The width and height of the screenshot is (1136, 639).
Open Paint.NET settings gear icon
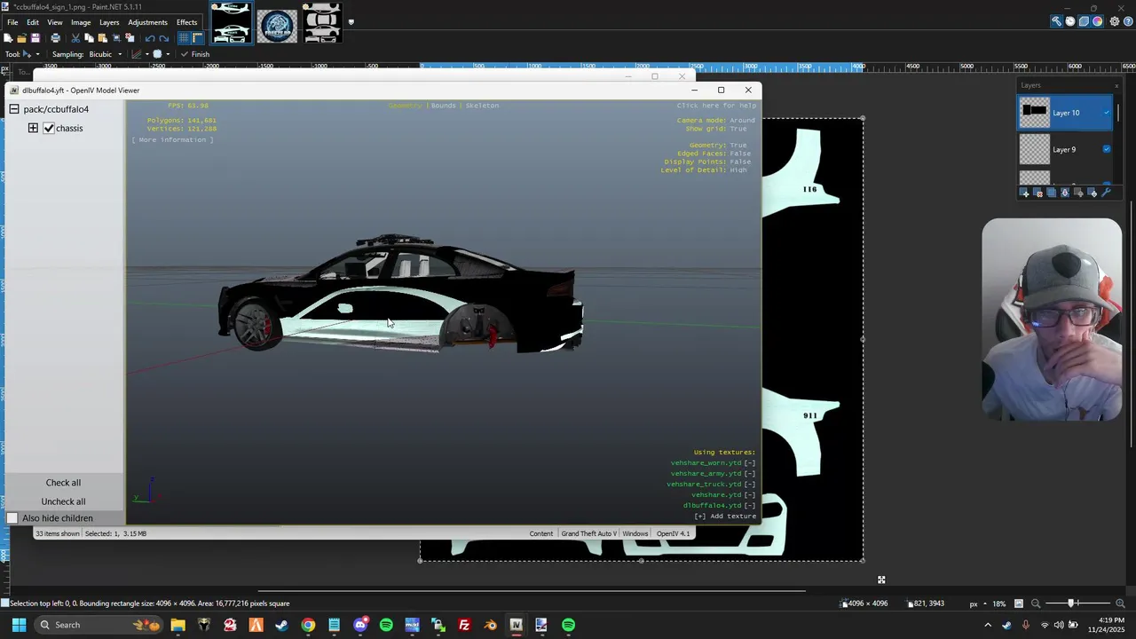coord(1114,21)
